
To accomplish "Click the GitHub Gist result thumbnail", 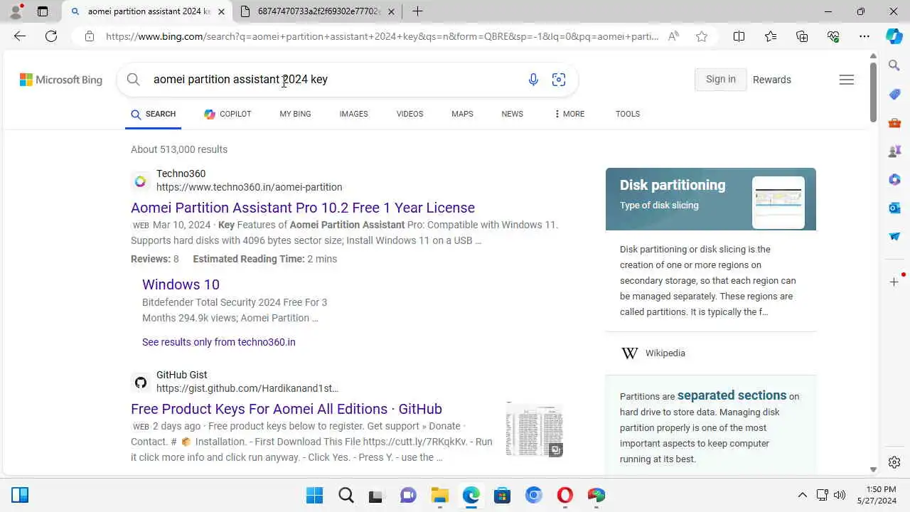I will tap(535, 429).
